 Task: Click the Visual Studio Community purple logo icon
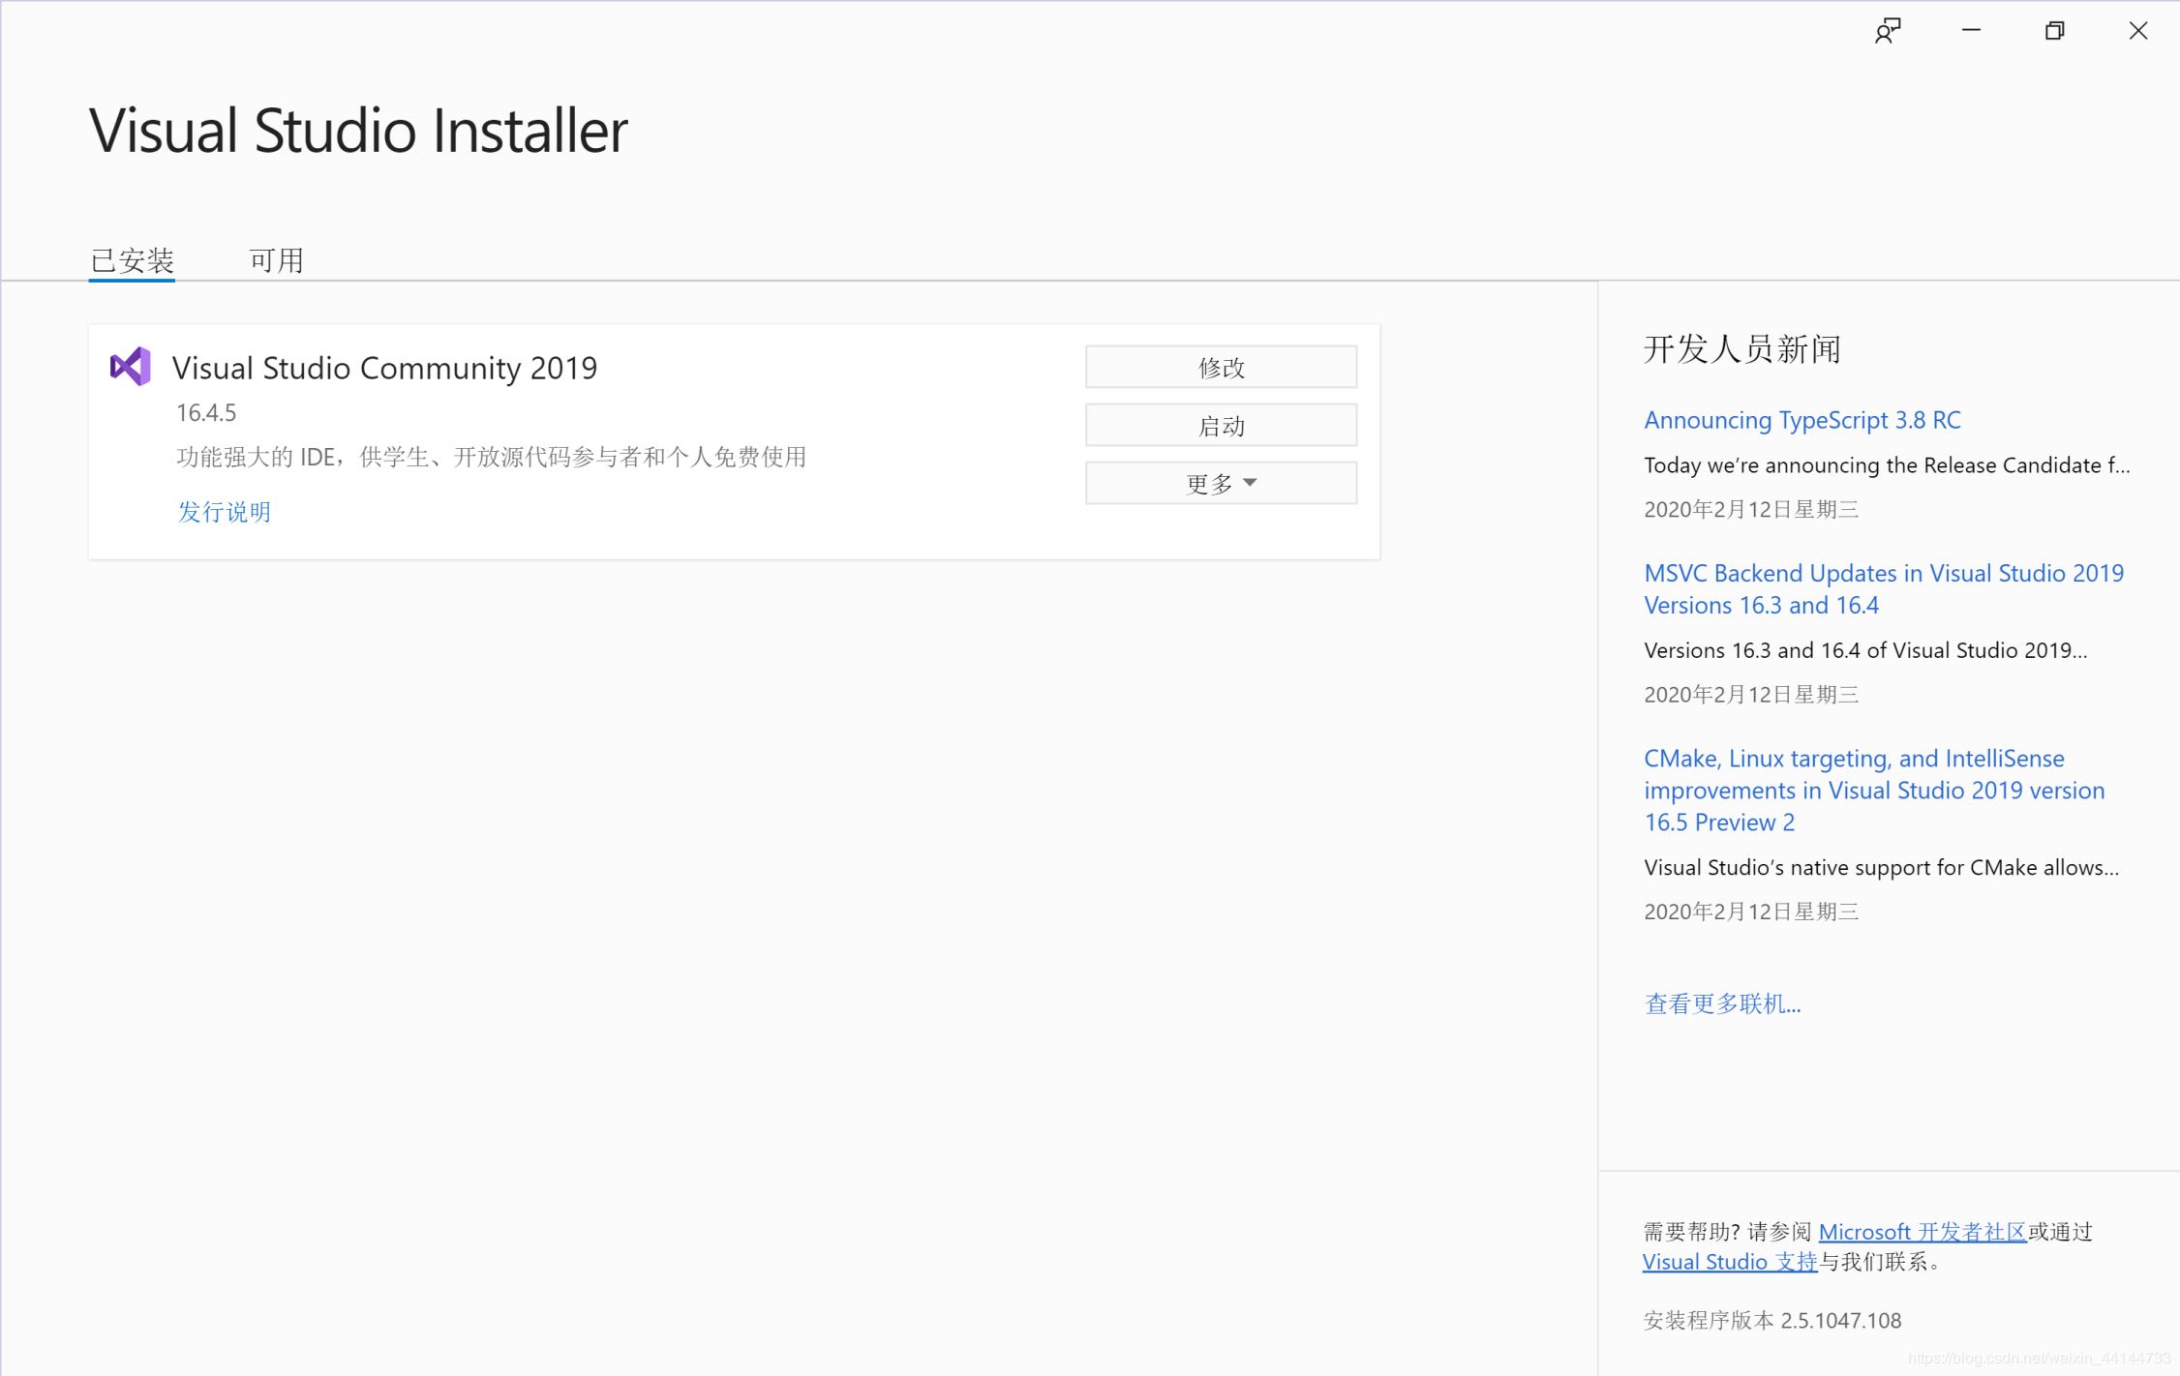click(131, 367)
